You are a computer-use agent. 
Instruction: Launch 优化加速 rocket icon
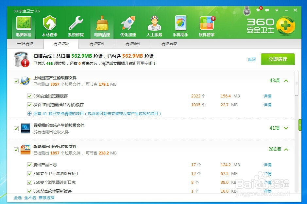(128, 26)
